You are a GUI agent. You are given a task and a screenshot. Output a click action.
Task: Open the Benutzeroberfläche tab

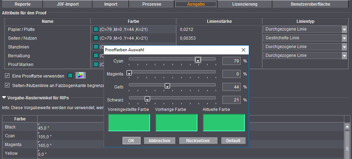311,4
